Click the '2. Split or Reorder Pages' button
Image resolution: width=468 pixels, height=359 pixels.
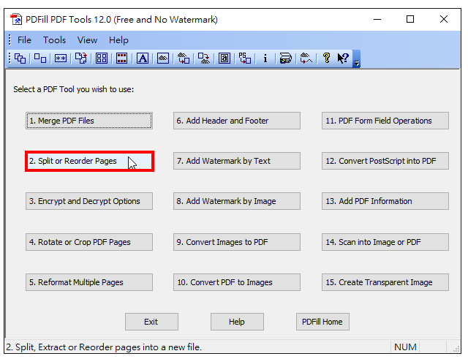[89, 161]
